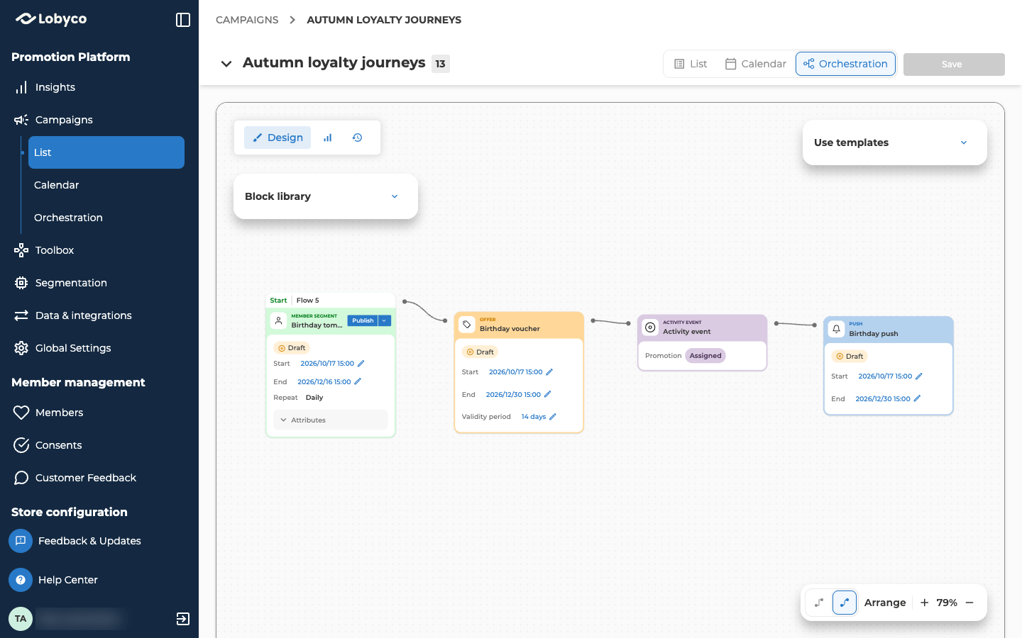Select the Orchestration view tab
This screenshot has width=1022, height=638.
click(845, 64)
